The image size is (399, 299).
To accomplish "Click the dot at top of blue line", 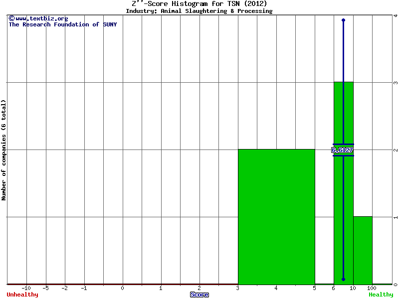I will [x=343, y=20].
